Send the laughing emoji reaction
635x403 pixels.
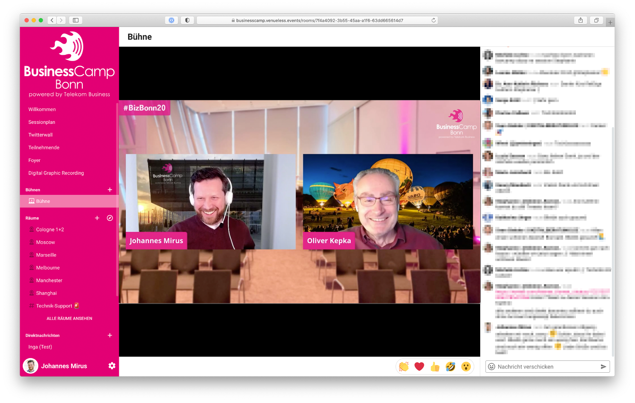tap(450, 367)
